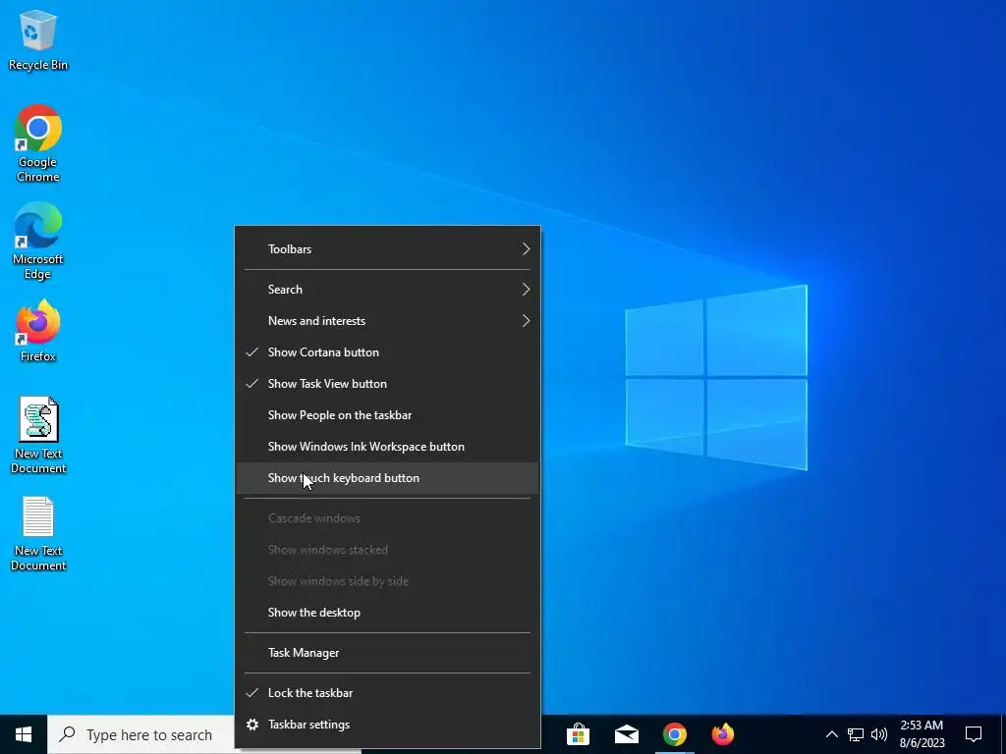1006x754 pixels.
Task: Uncheck Show Task View button
Action: (387, 384)
